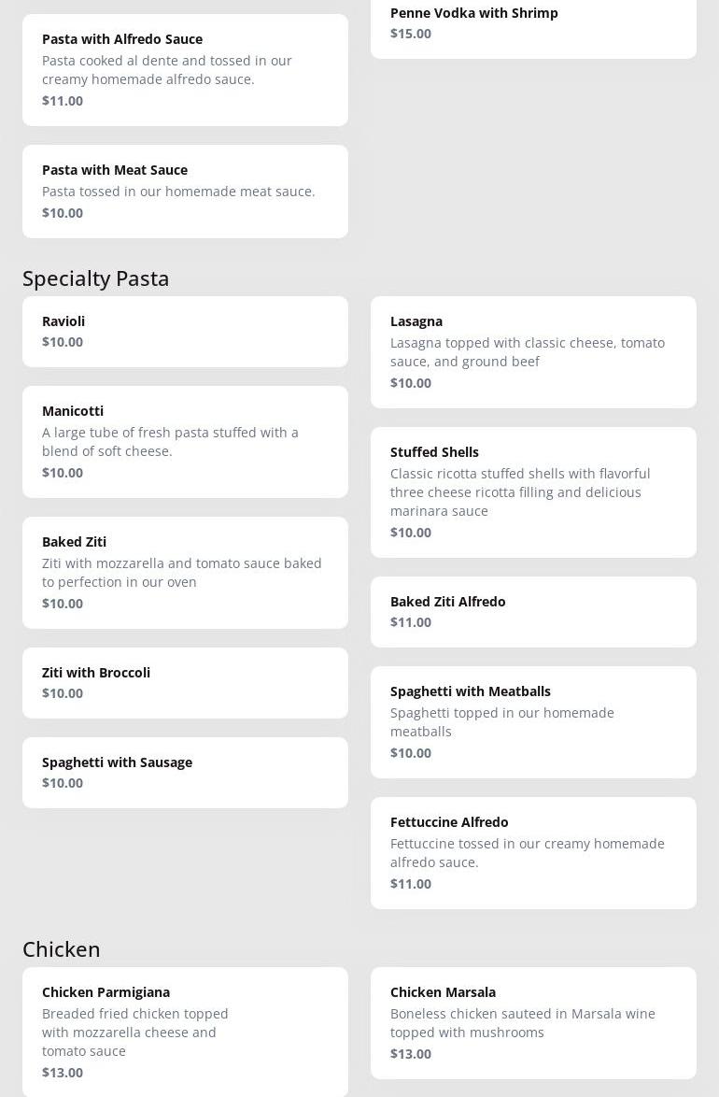Click the Lasagna $10.00 price
Image resolution: width=719 pixels, height=1097 pixels.
tap(411, 383)
